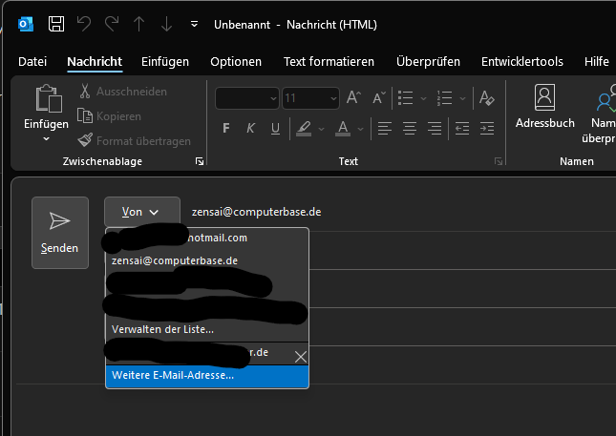Screen dimensions: 616x436
Task: Open Zwischenablage dialog launcher
Action: coord(200,161)
